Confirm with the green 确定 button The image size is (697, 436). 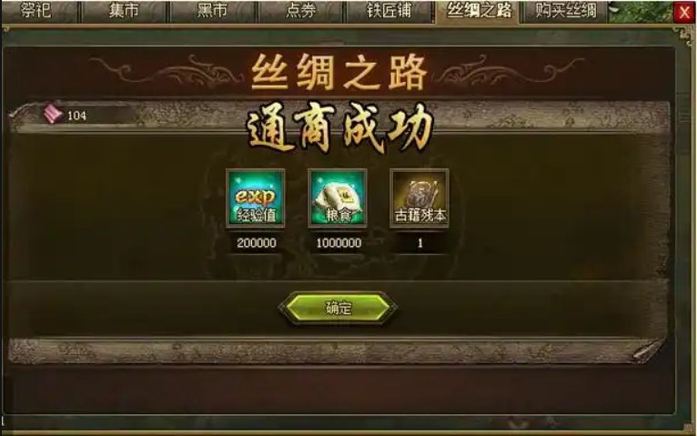pyautogui.click(x=338, y=308)
